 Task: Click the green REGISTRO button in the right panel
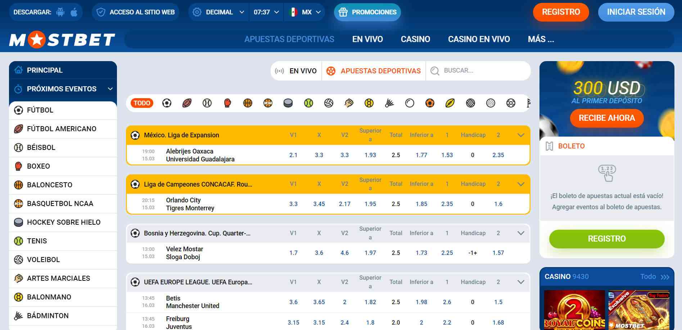[x=606, y=238]
